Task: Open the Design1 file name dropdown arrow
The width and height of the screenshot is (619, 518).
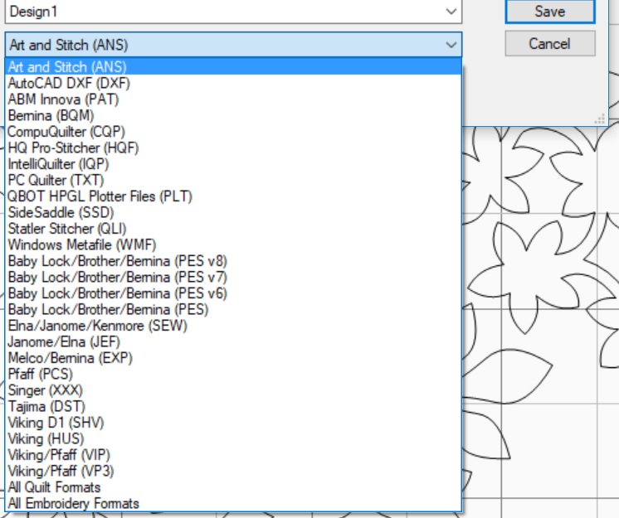Action: coord(451,12)
